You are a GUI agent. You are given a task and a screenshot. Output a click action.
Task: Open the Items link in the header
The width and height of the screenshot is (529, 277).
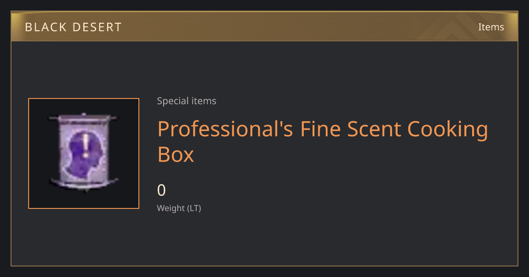coord(491,27)
